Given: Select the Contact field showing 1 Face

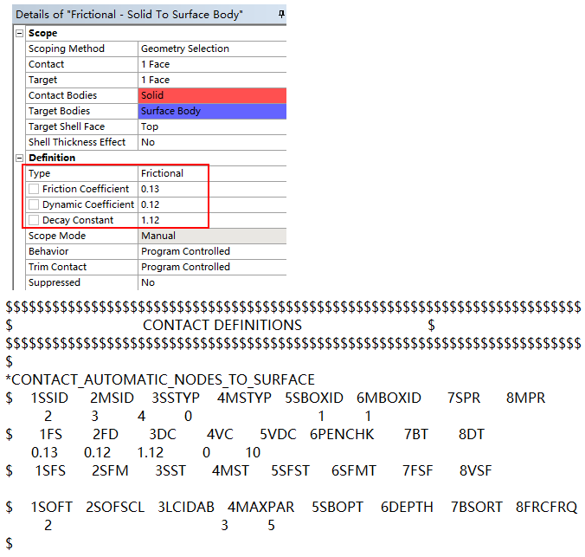Looking at the screenshot, I should [212, 65].
